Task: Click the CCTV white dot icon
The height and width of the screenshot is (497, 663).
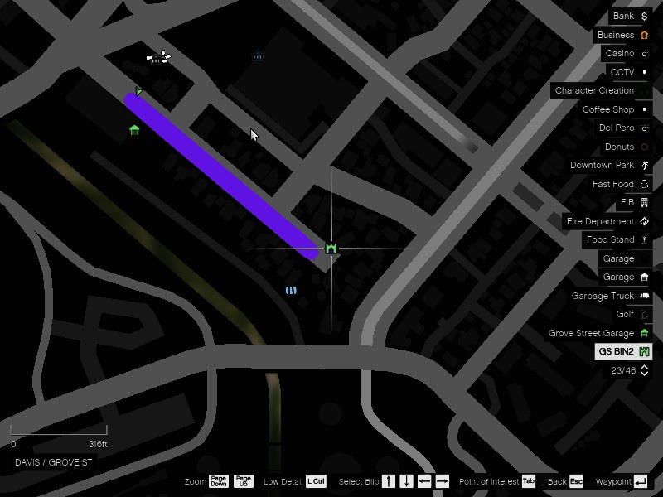Action: coord(644,72)
